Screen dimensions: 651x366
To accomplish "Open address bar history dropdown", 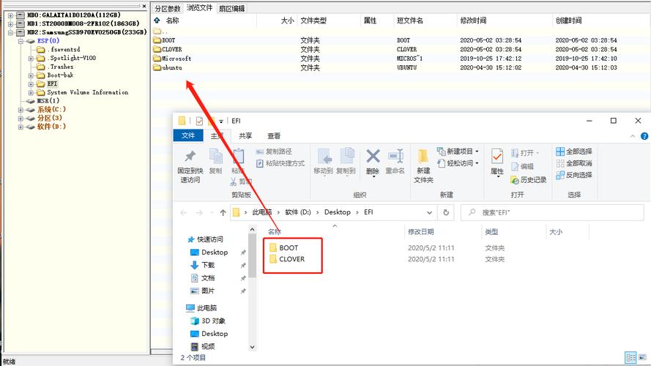I will (x=429, y=212).
